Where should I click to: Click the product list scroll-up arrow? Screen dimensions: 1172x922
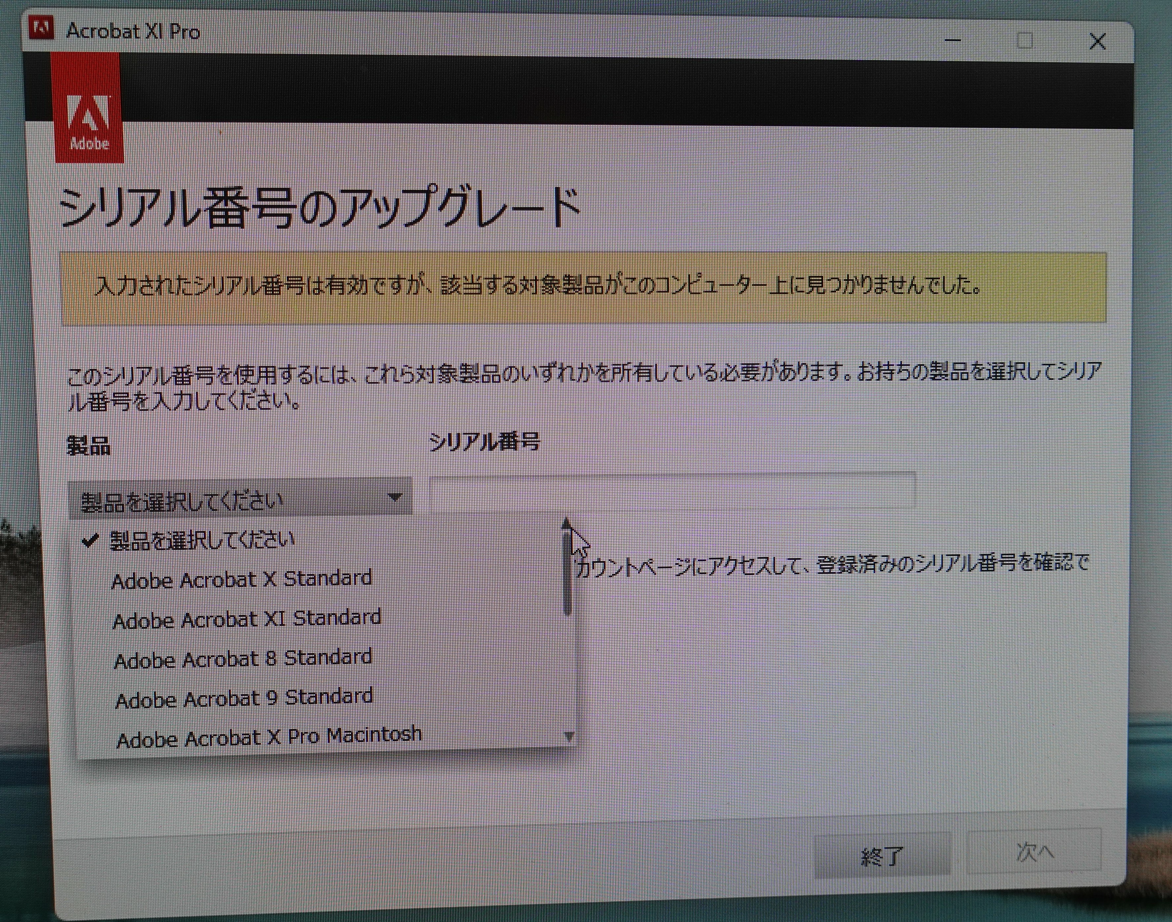pos(566,523)
